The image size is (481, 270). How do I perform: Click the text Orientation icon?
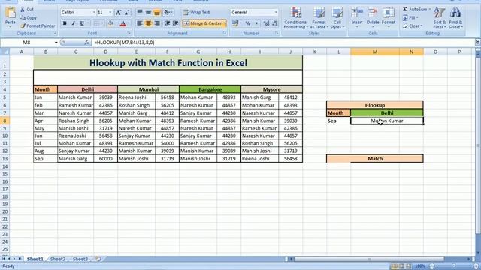tap(167, 12)
